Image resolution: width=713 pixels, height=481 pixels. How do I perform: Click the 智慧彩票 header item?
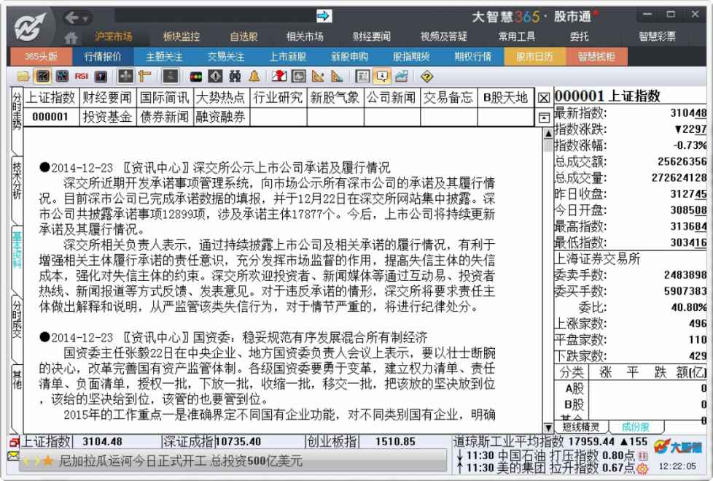657,36
